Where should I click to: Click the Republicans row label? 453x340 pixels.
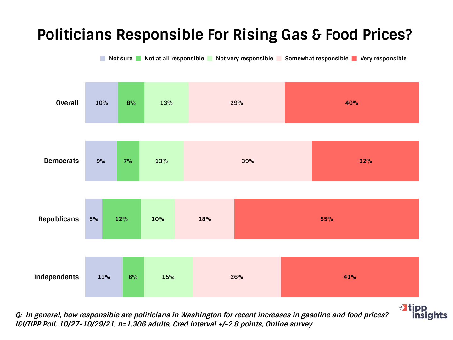point(59,219)
